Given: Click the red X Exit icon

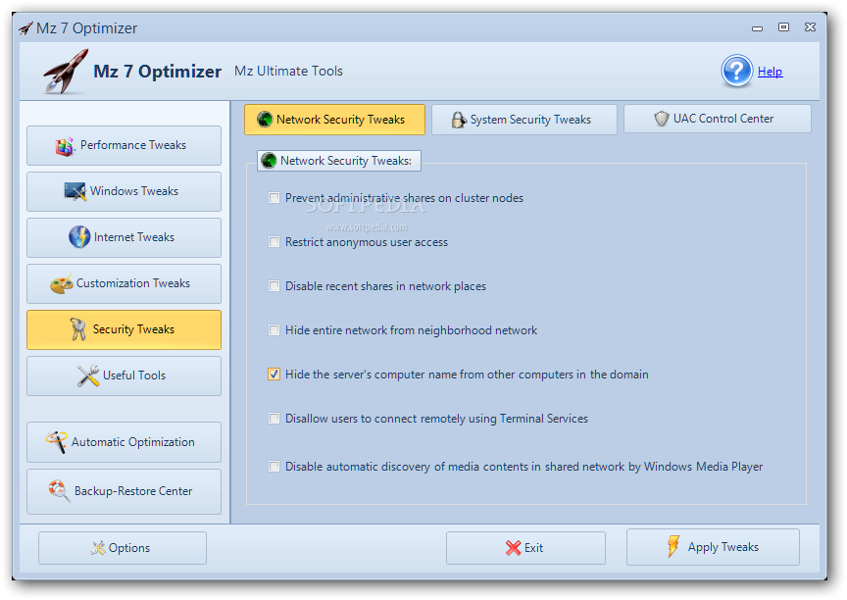Looking at the screenshot, I should point(513,548).
